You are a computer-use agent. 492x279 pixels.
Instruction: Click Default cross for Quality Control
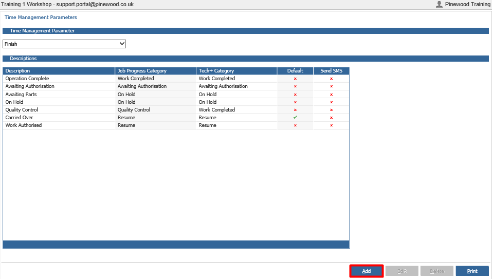[x=295, y=110]
